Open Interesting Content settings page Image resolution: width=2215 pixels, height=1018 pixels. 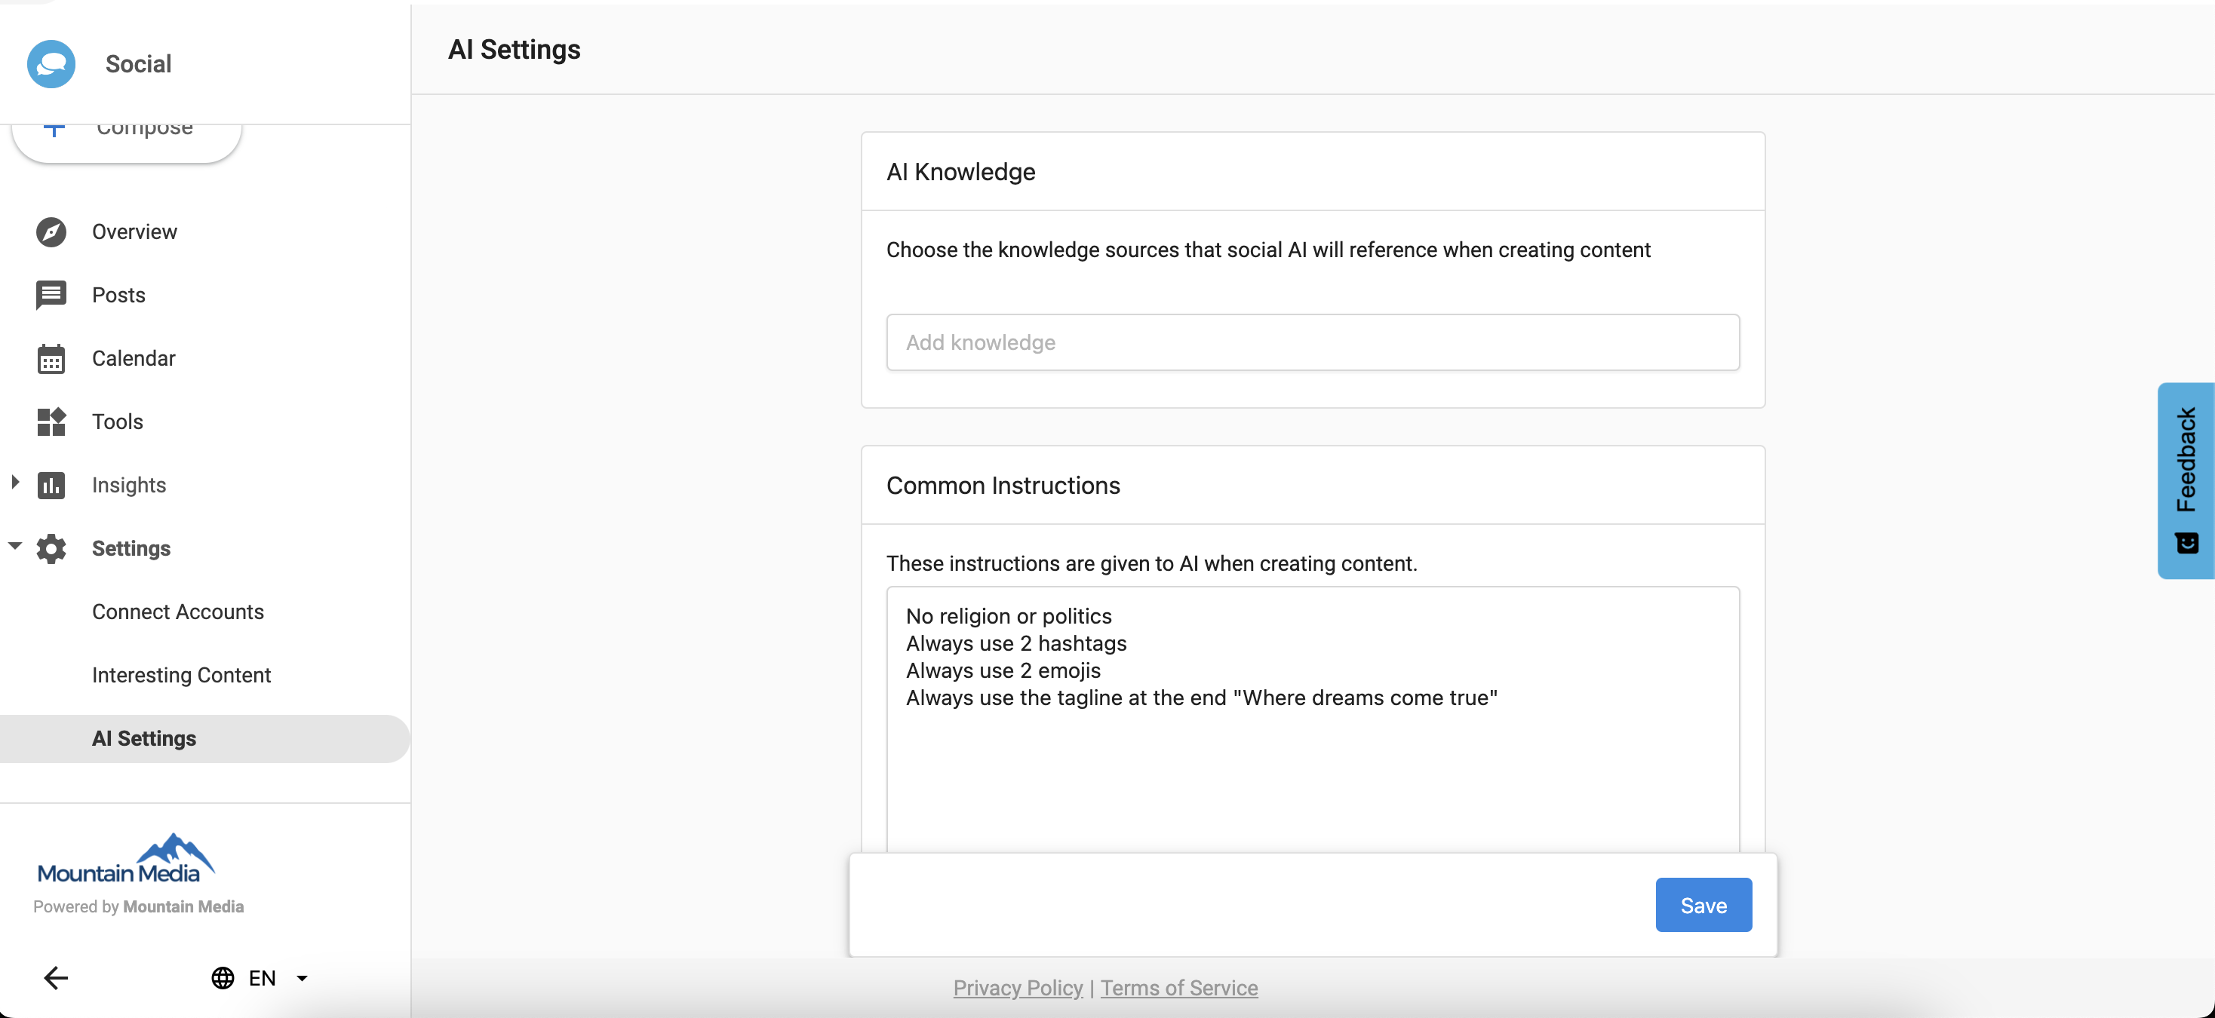coord(181,675)
